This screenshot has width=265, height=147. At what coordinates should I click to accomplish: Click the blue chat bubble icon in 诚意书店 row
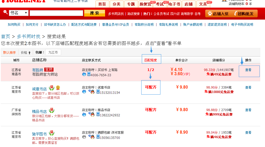pyautogui.click(x=84, y=92)
